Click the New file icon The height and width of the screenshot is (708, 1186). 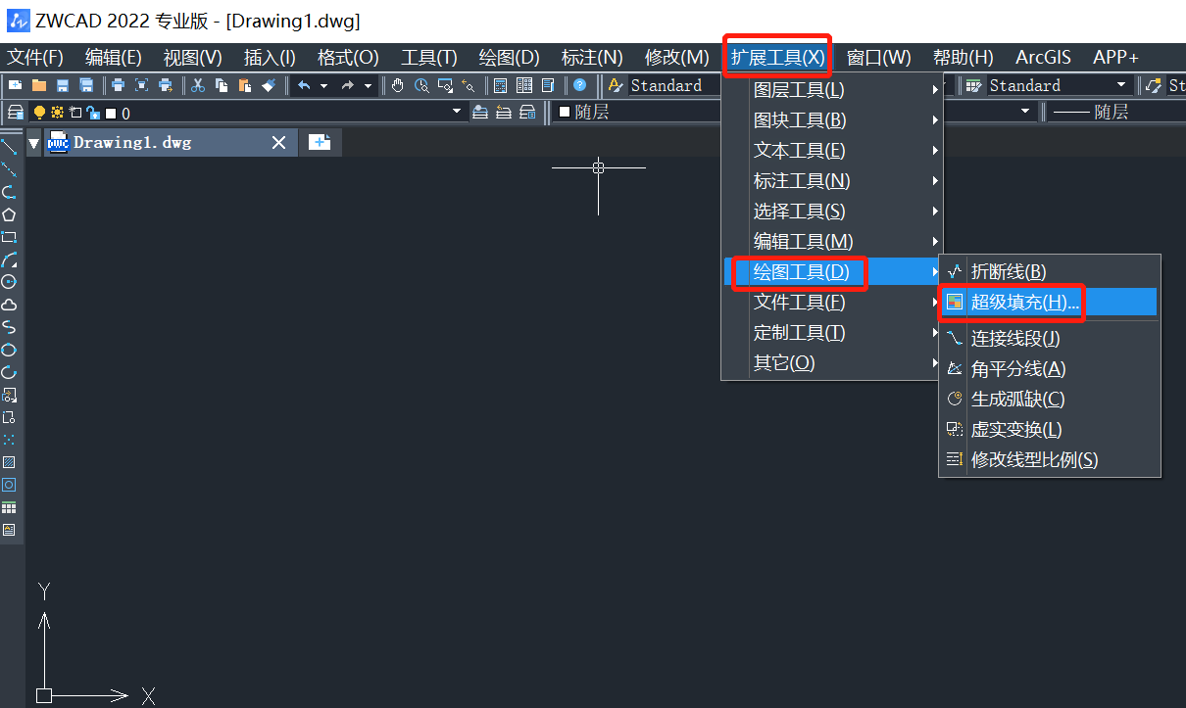[x=16, y=85]
